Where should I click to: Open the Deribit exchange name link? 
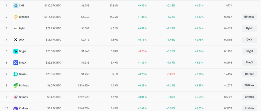tap(23, 74)
